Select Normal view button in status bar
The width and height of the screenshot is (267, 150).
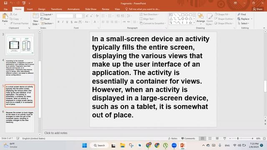tap(202, 138)
